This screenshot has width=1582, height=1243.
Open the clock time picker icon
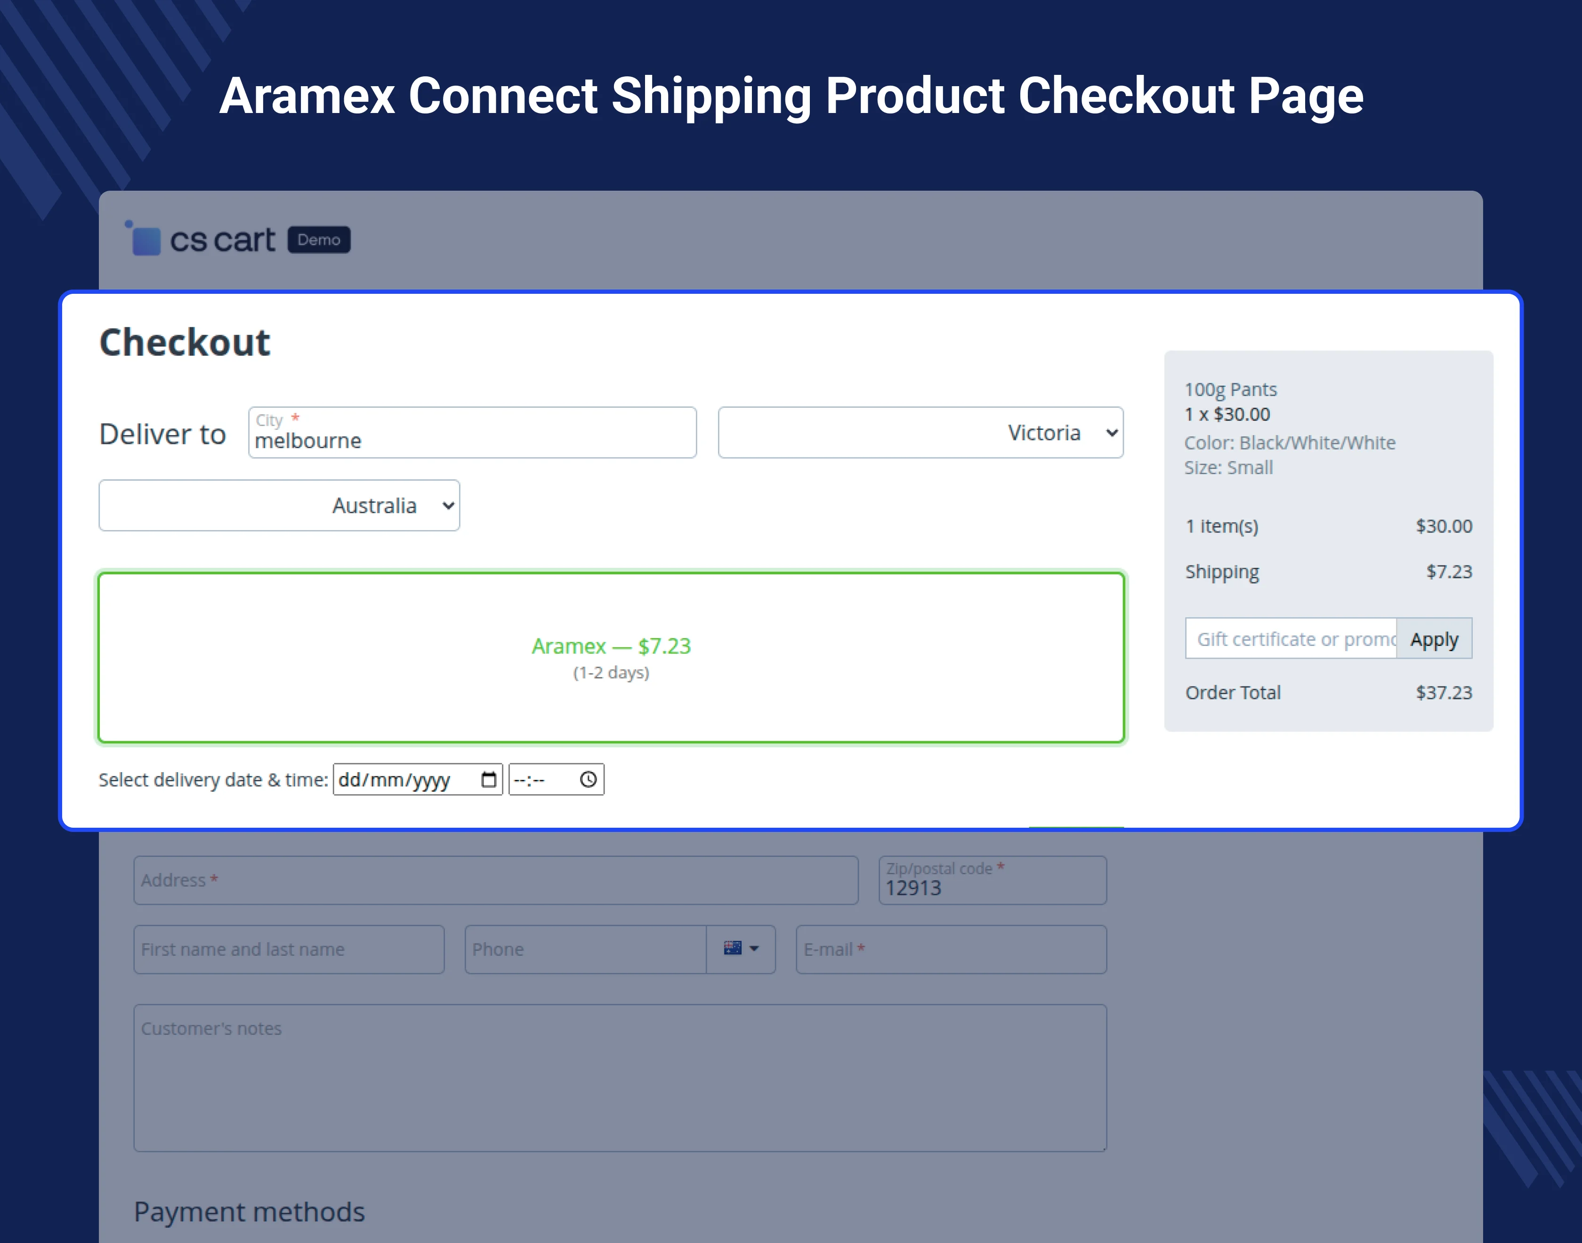(x=588, y=779)
